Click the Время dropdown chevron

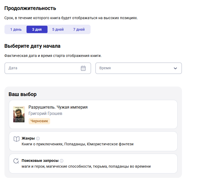[175, 68]
